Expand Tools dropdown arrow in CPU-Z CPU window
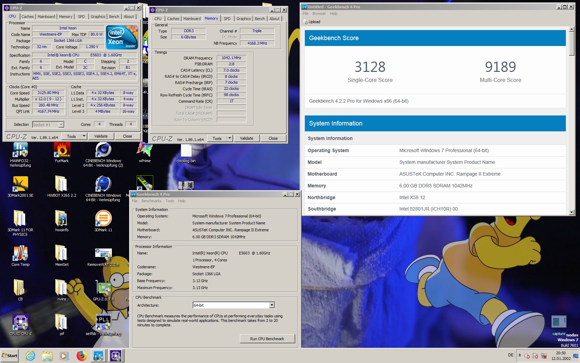Viewport: 580px width, 363px height. [x=84, y=136]
